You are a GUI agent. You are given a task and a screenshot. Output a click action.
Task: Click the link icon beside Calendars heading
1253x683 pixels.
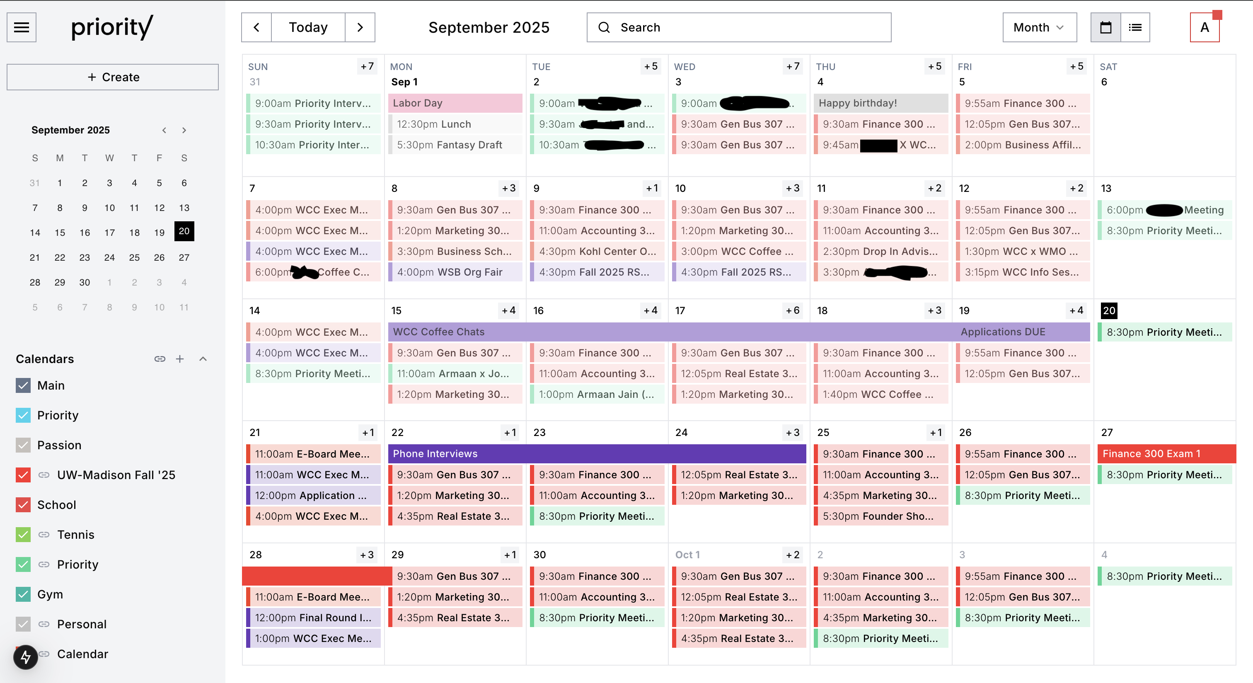click(x=160, y=359)
